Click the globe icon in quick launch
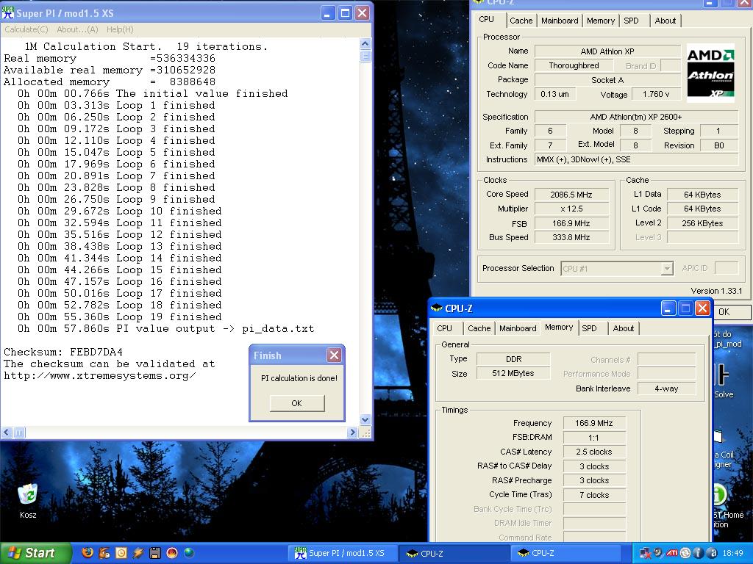 [x=189, y=553]
